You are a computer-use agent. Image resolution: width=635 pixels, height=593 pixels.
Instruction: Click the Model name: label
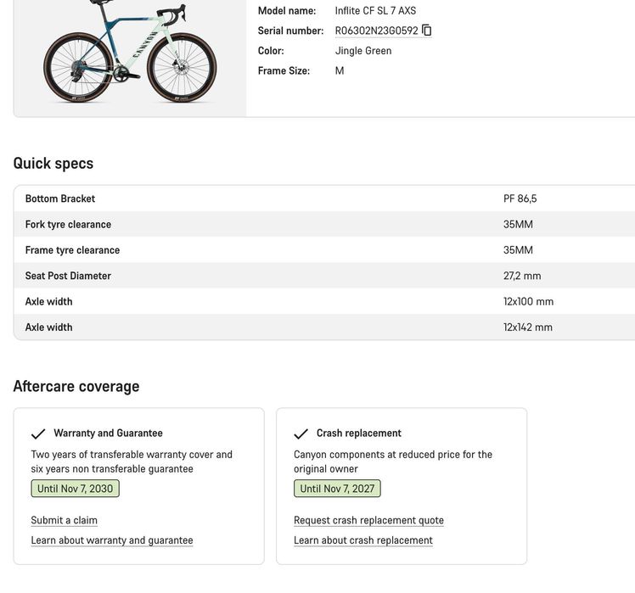(x=287, y=10)
